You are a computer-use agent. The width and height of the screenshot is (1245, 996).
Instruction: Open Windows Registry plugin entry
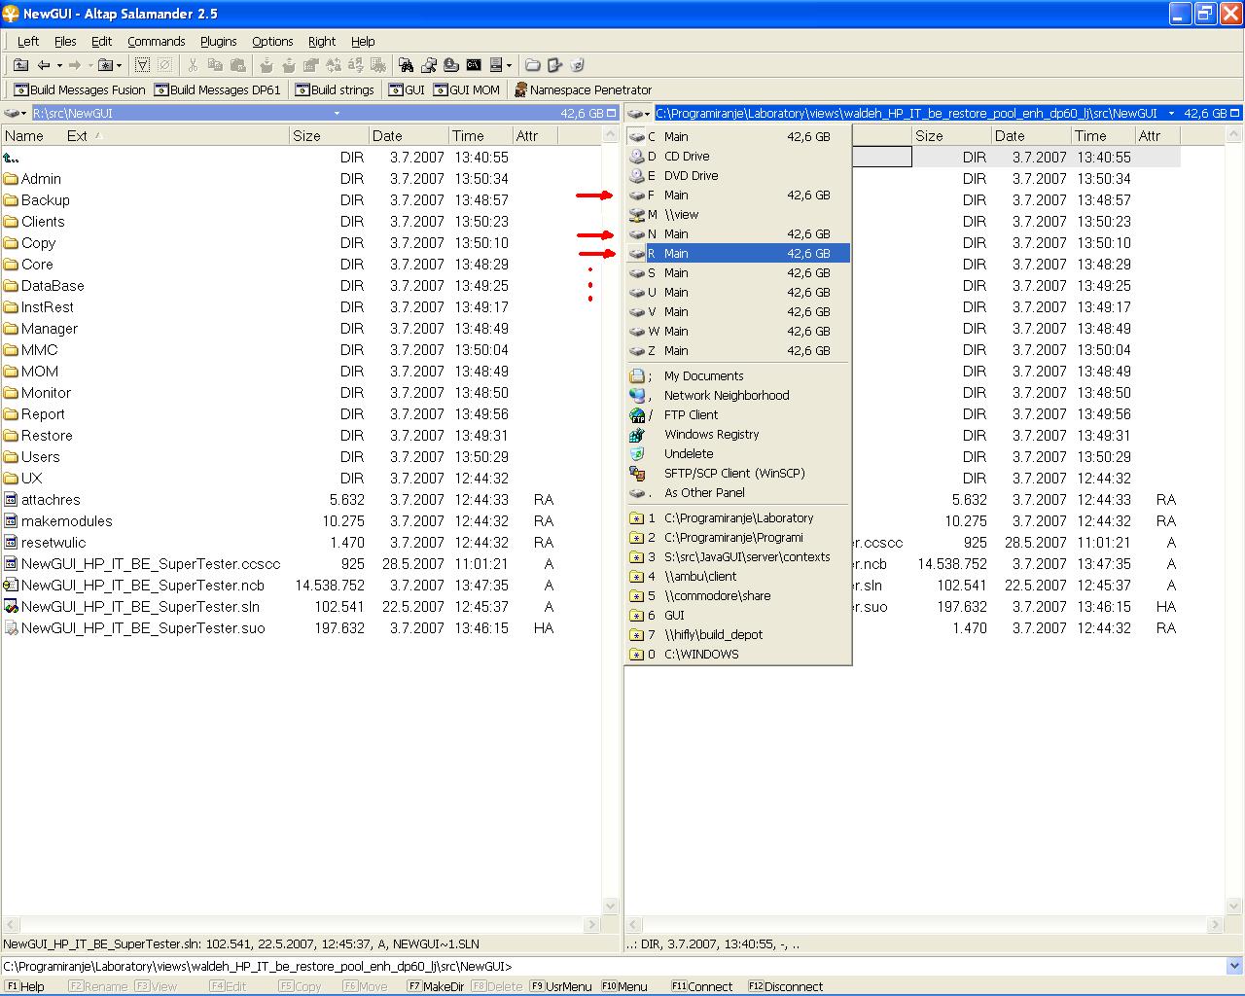[x=738, y=434]
